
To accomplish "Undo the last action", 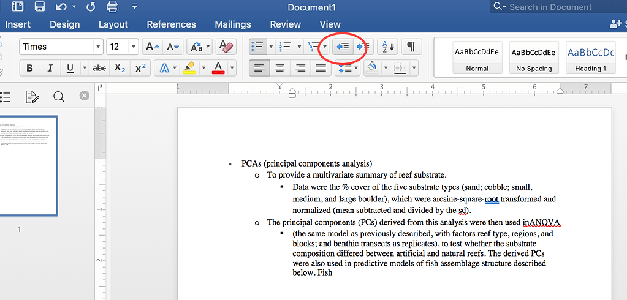I will (x=61, y=6).
